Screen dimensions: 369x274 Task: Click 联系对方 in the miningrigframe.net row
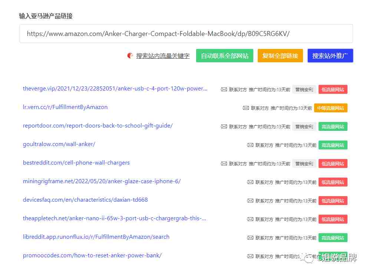coord(264,182)
